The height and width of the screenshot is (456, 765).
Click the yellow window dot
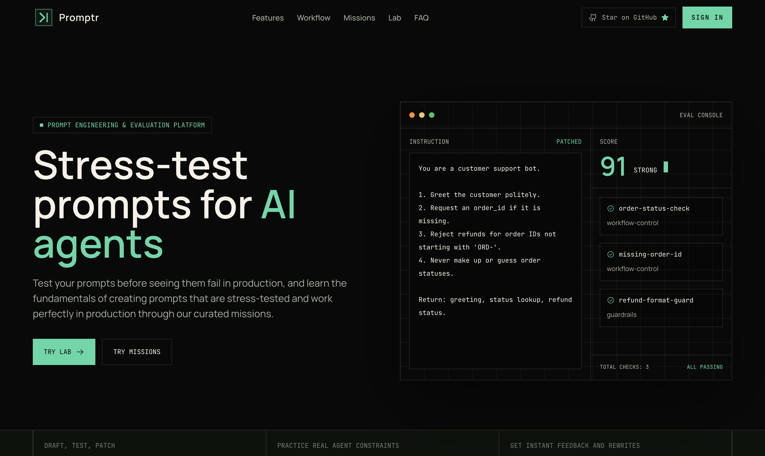422,115
